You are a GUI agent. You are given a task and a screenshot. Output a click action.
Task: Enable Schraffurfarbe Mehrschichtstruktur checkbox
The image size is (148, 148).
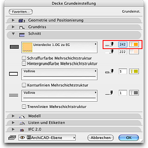tap(24, 58)
